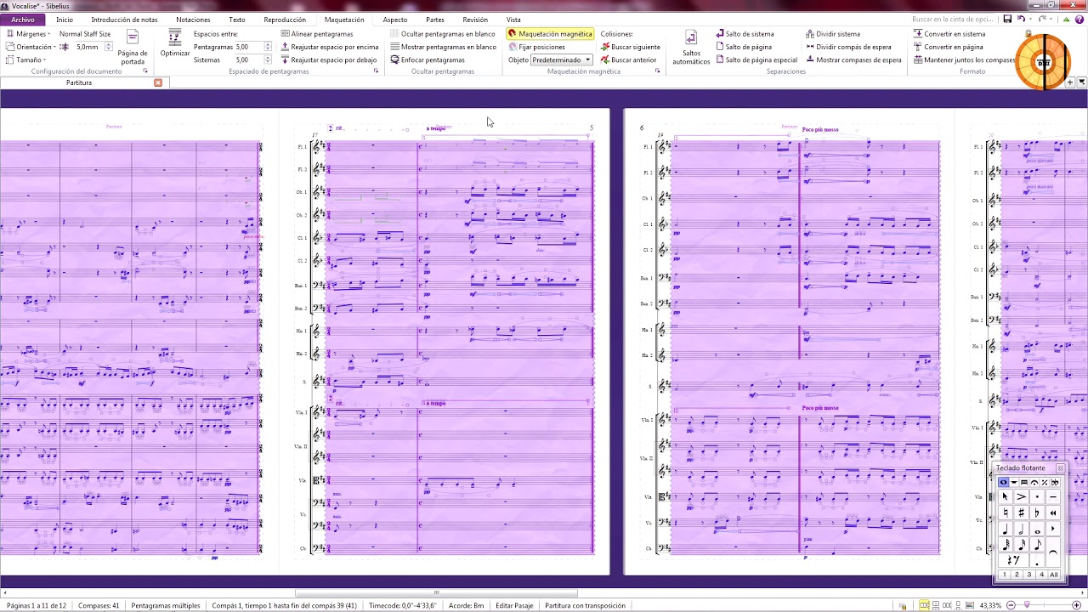Open the Objeto Predeterminado combo box
The height and width of the screenshot is (612, 1088).
tap(562, 60)
